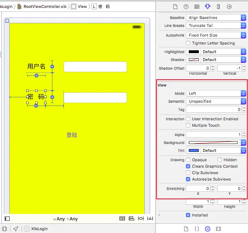Click the 登陆 login button on canvas
Viewport: 248px width, 233px height.
[72, 135]
